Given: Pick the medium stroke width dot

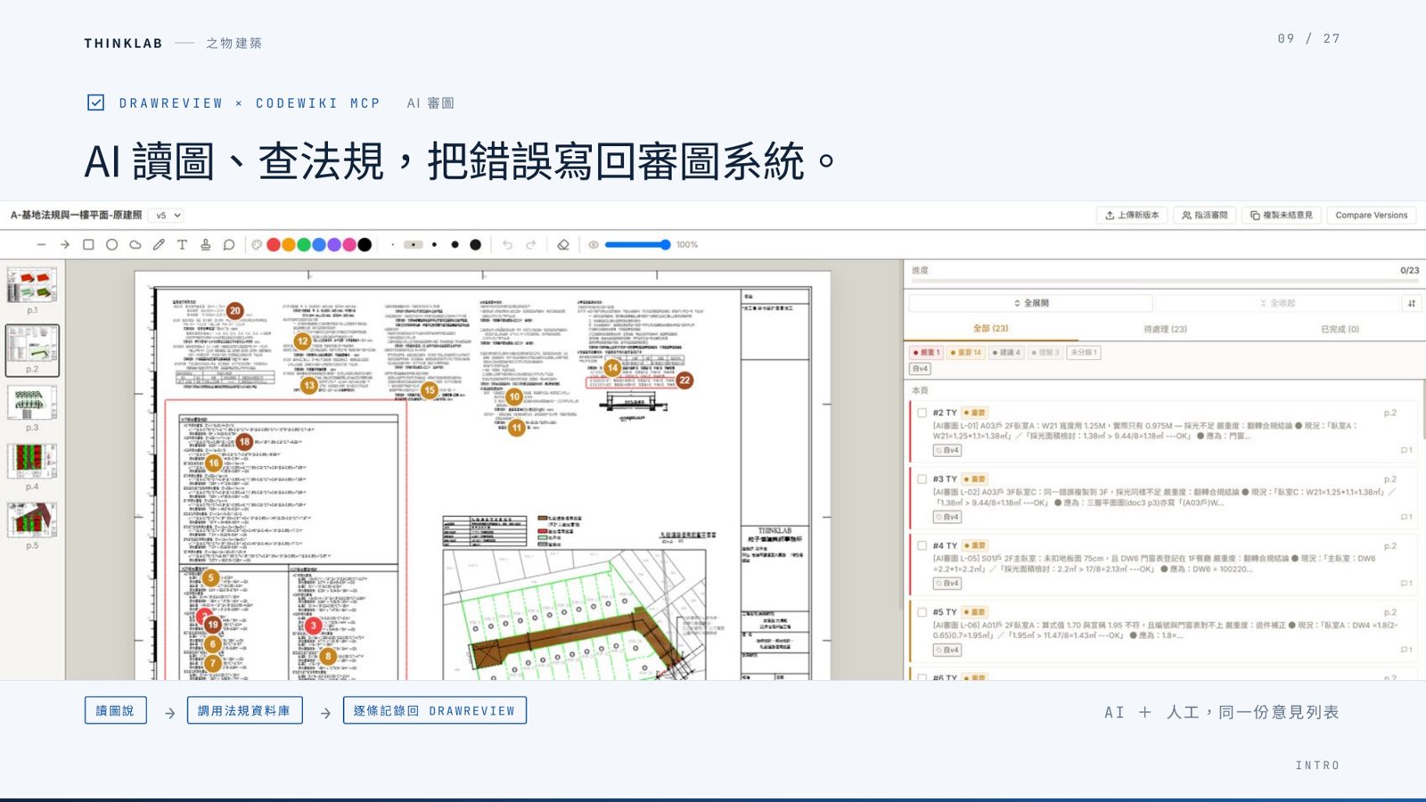Looking at the screenshot, I should coord(434,244).
